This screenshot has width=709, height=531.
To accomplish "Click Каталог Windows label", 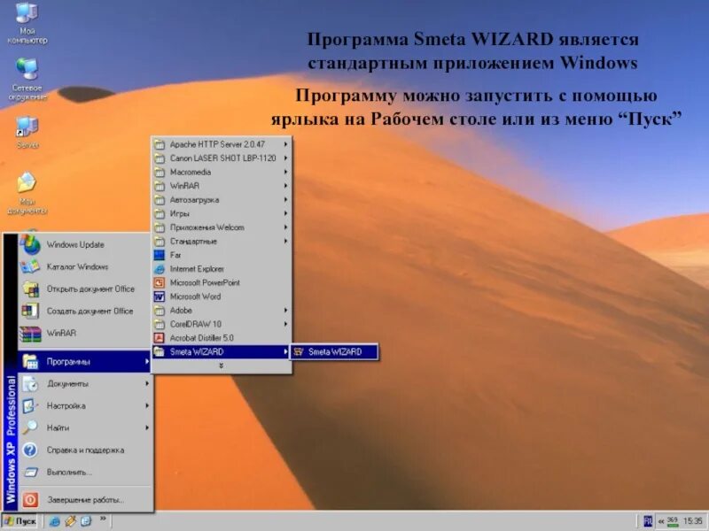I will (77, 267).
